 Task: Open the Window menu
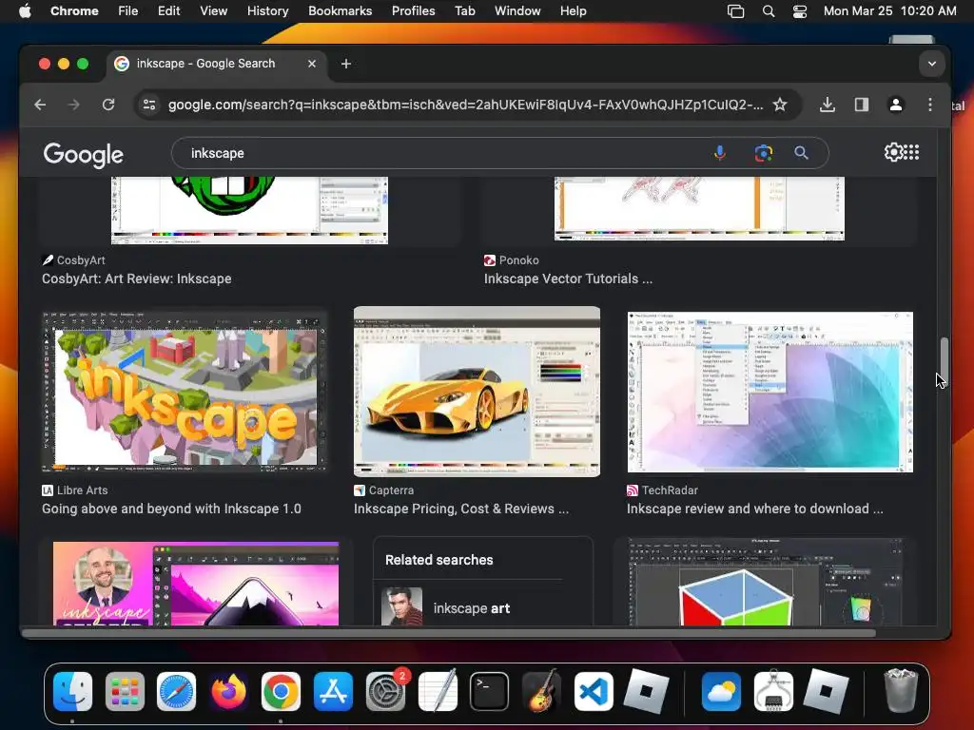click(x=517, y=11)
